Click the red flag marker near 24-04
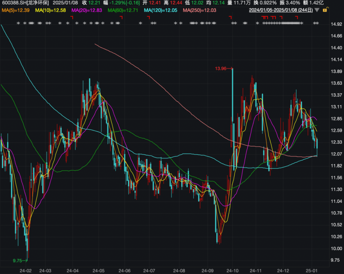 (x=72, y=17)
